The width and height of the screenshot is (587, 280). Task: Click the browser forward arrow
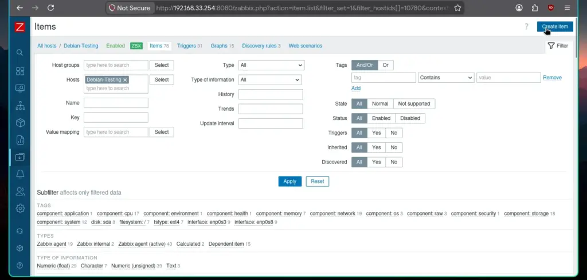click(x=35, y=8)
